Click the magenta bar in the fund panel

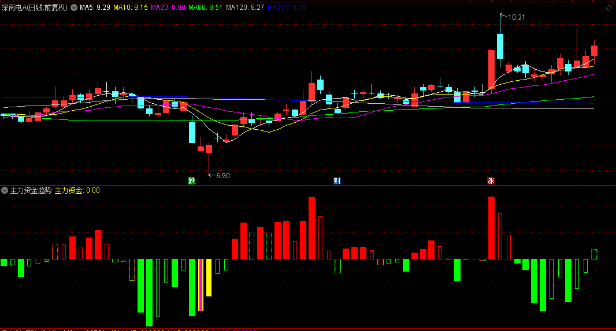201,285
